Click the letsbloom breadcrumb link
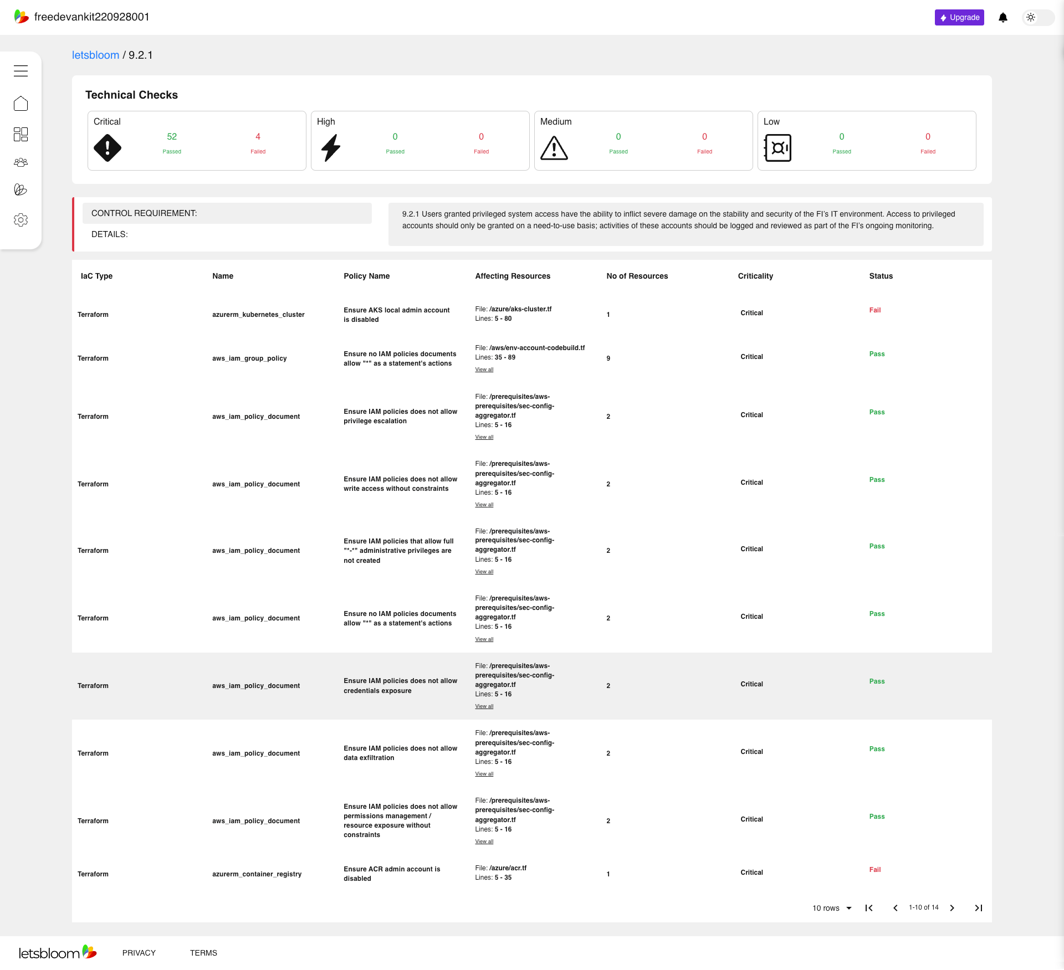Viewport: 1064px width, 970px height. pyautogui.click(x=95, y=55)
